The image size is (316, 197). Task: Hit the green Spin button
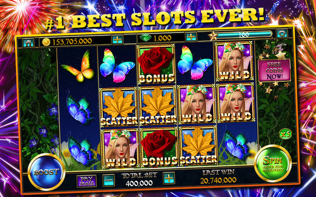(273, 163)
